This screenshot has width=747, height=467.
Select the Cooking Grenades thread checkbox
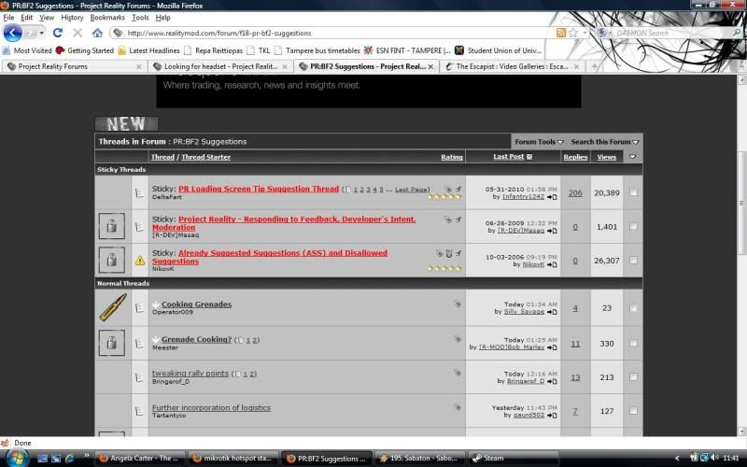tap(634, 308)
